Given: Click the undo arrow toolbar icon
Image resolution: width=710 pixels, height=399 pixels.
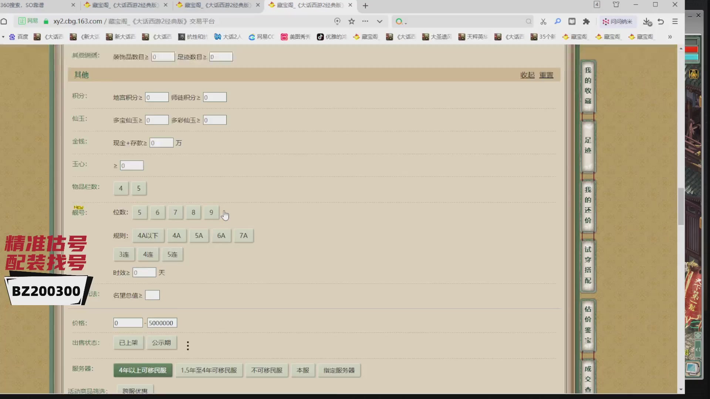Looking at the screenshot, I should pos(661,21).
